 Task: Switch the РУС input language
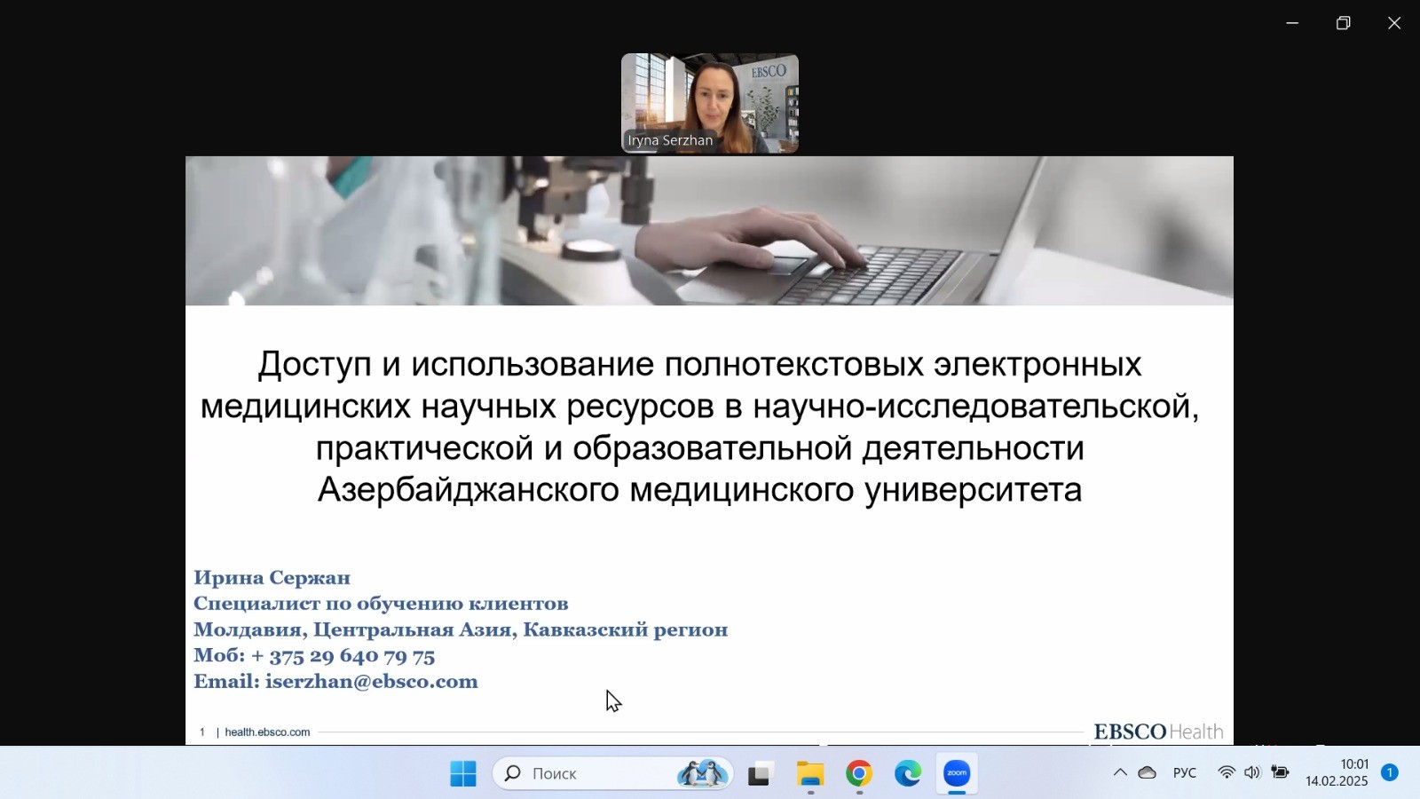(1185, 773)
